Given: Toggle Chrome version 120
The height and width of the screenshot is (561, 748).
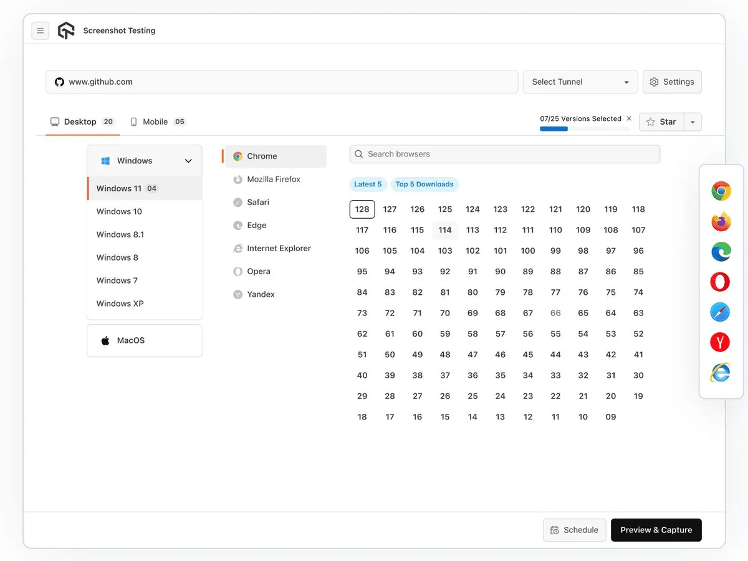Looking at the screenshot, I should tap(583, 209).
